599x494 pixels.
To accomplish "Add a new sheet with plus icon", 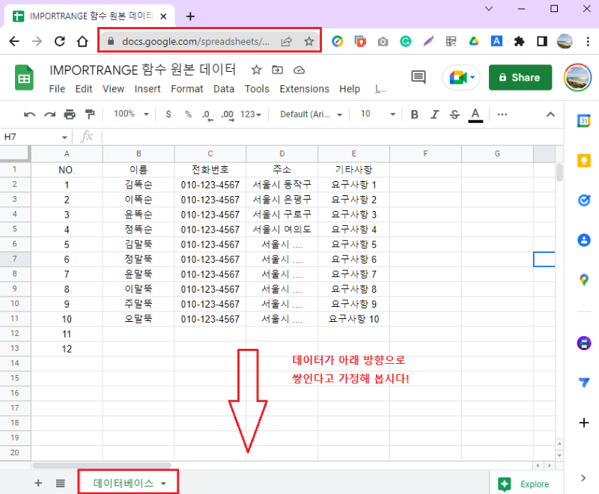I will pyautogui.click(x=38, y=483).
